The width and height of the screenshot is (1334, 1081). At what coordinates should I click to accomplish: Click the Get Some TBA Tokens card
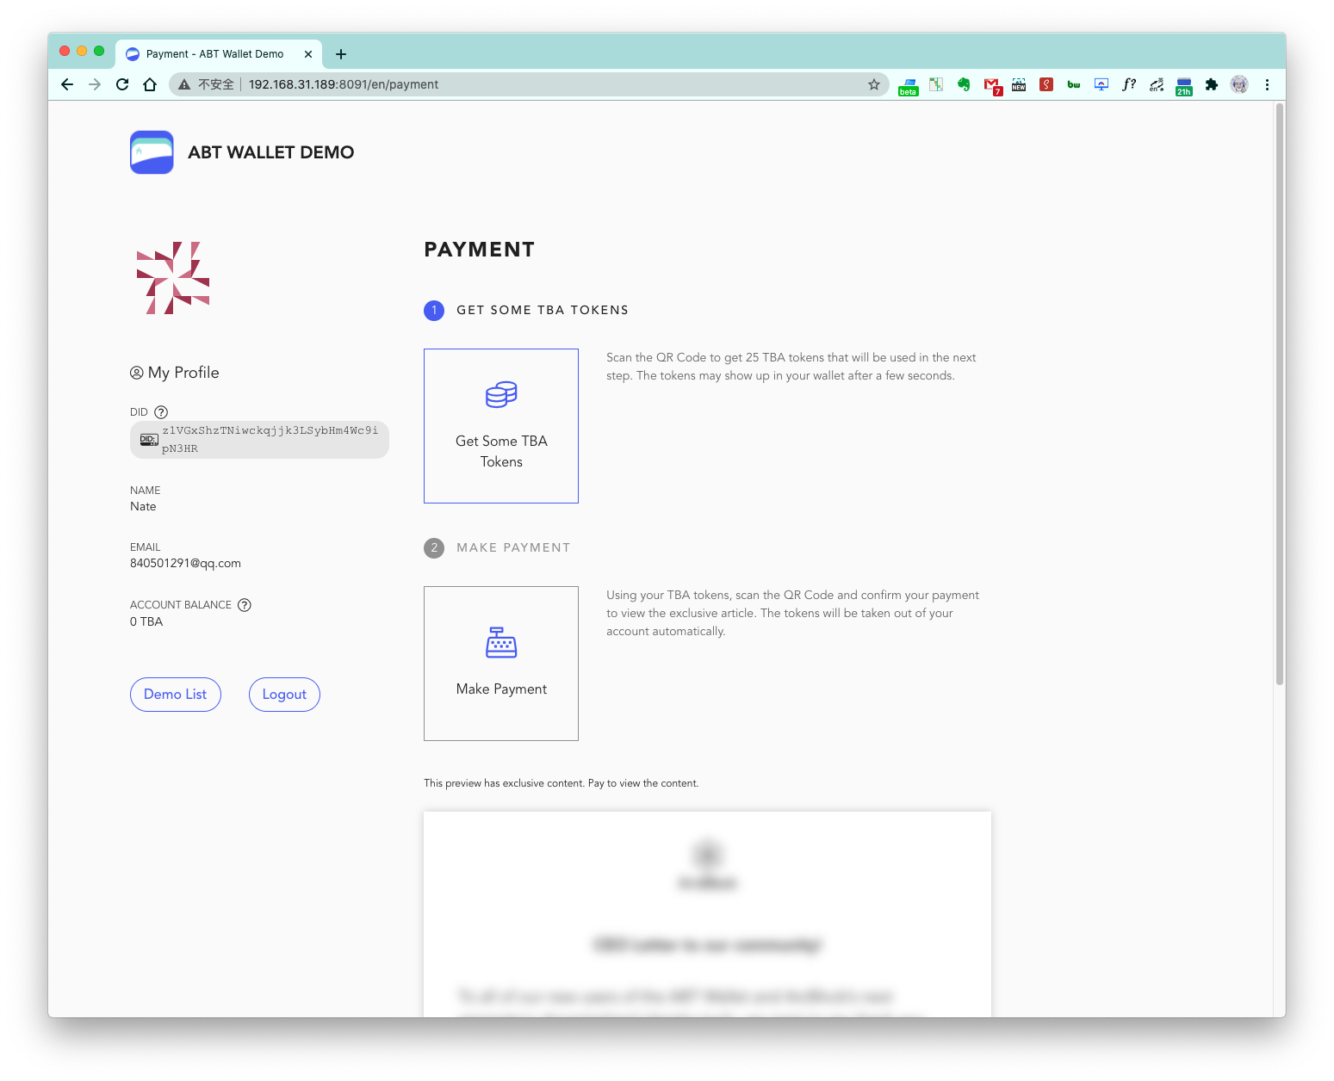501,426
